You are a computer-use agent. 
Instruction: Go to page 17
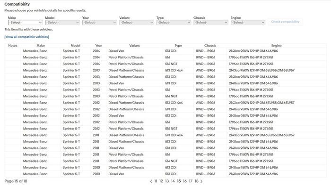191,181
